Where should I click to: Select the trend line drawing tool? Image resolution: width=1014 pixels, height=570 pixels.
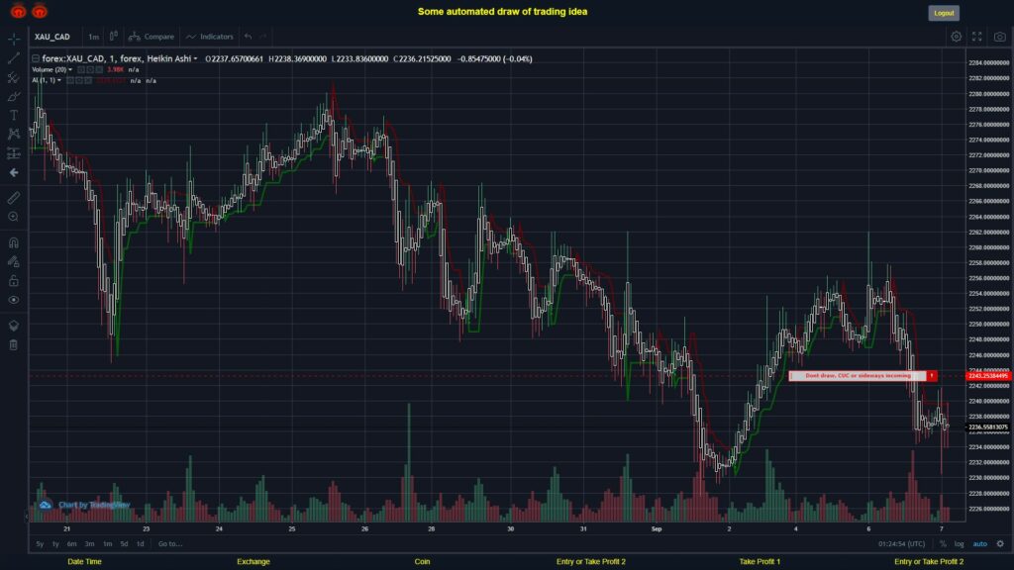[x=14, y=58]
